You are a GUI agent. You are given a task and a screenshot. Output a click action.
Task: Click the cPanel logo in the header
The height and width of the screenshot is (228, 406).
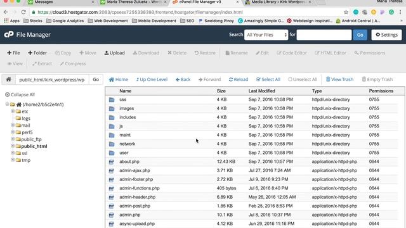(x=9, y=34)
